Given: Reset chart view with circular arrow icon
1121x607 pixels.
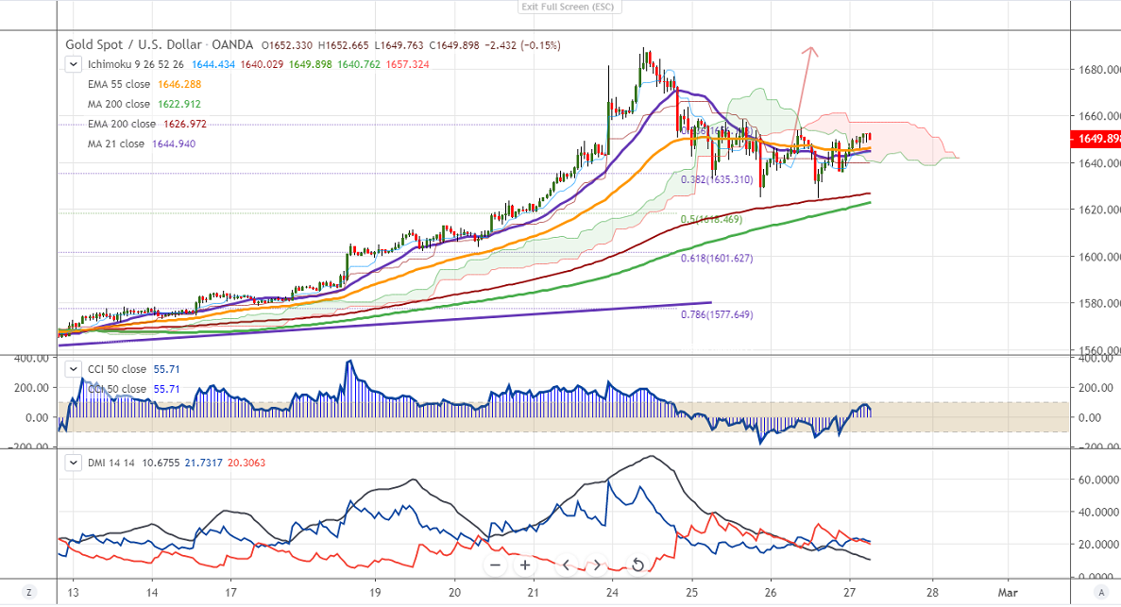Looking at the screenshot, I should coord(637,565).
